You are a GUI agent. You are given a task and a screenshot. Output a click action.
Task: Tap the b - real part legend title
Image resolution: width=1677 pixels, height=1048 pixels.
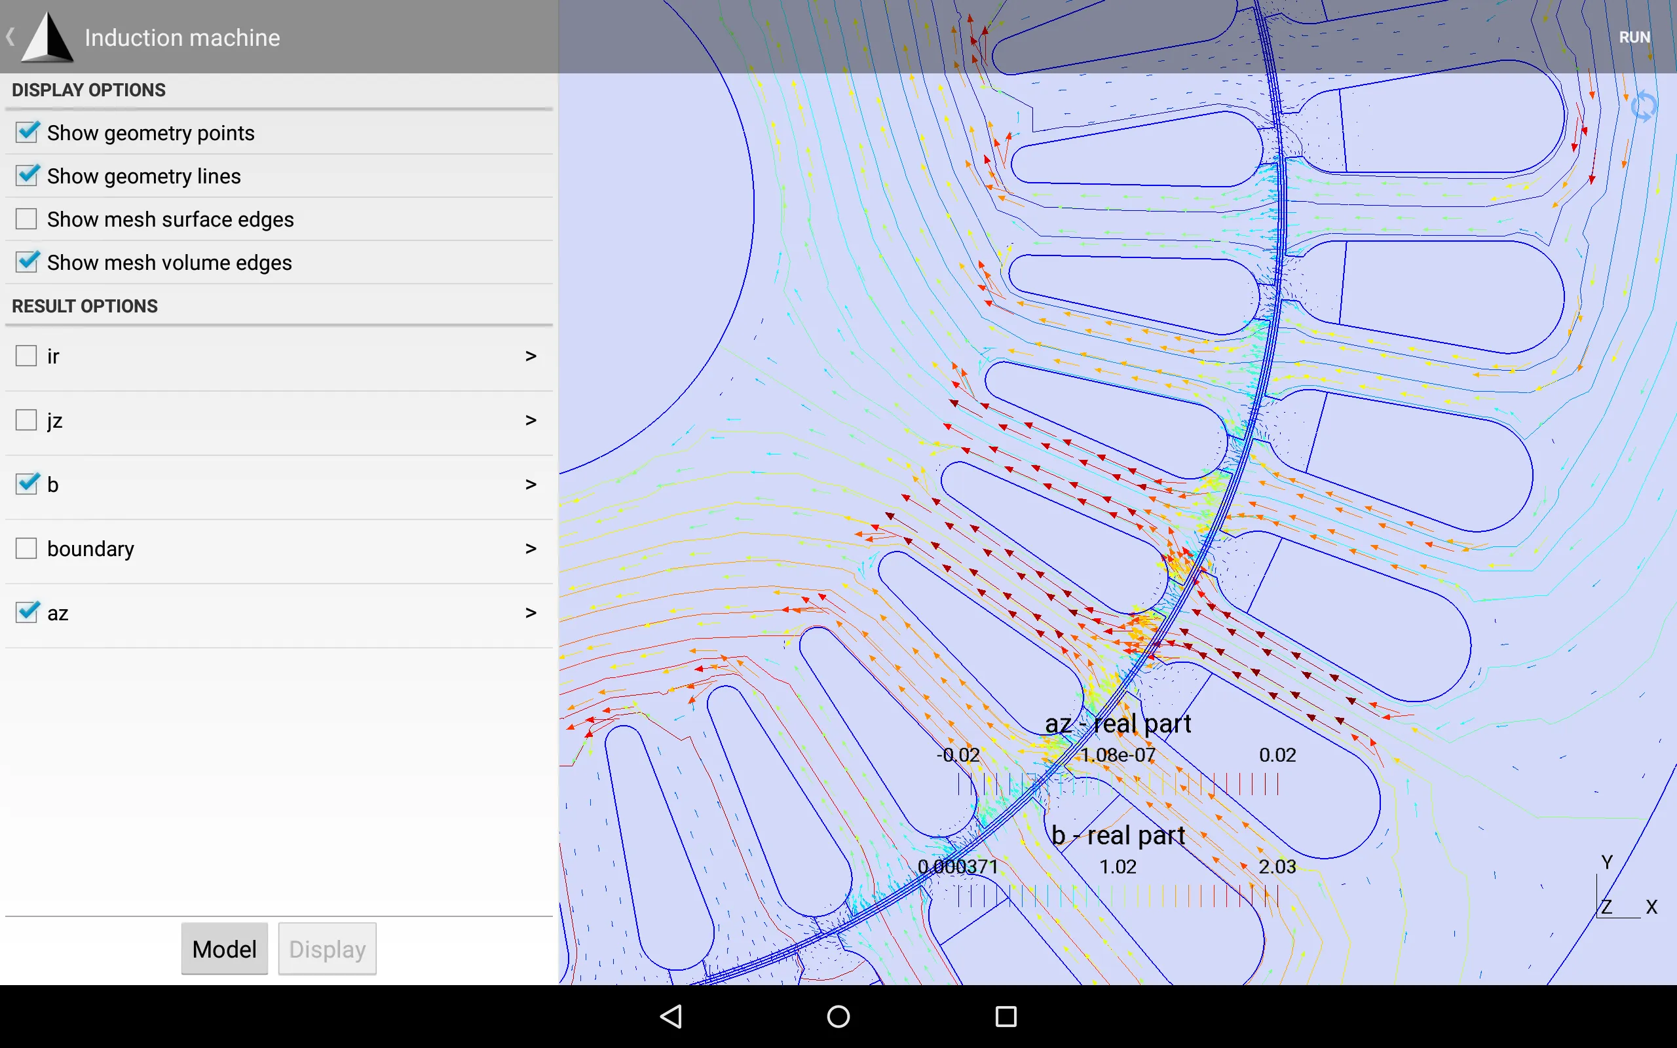point(1118,835)
